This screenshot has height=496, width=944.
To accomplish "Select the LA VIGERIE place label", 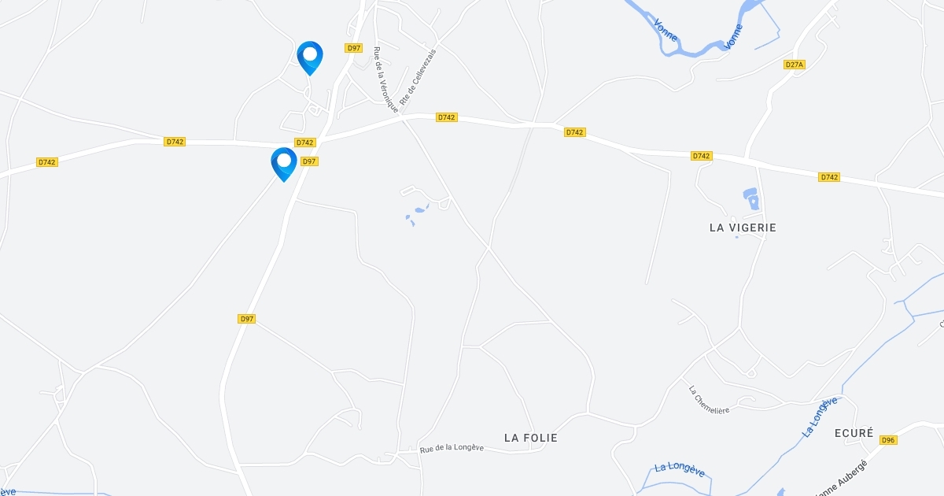I will (743, 228).
